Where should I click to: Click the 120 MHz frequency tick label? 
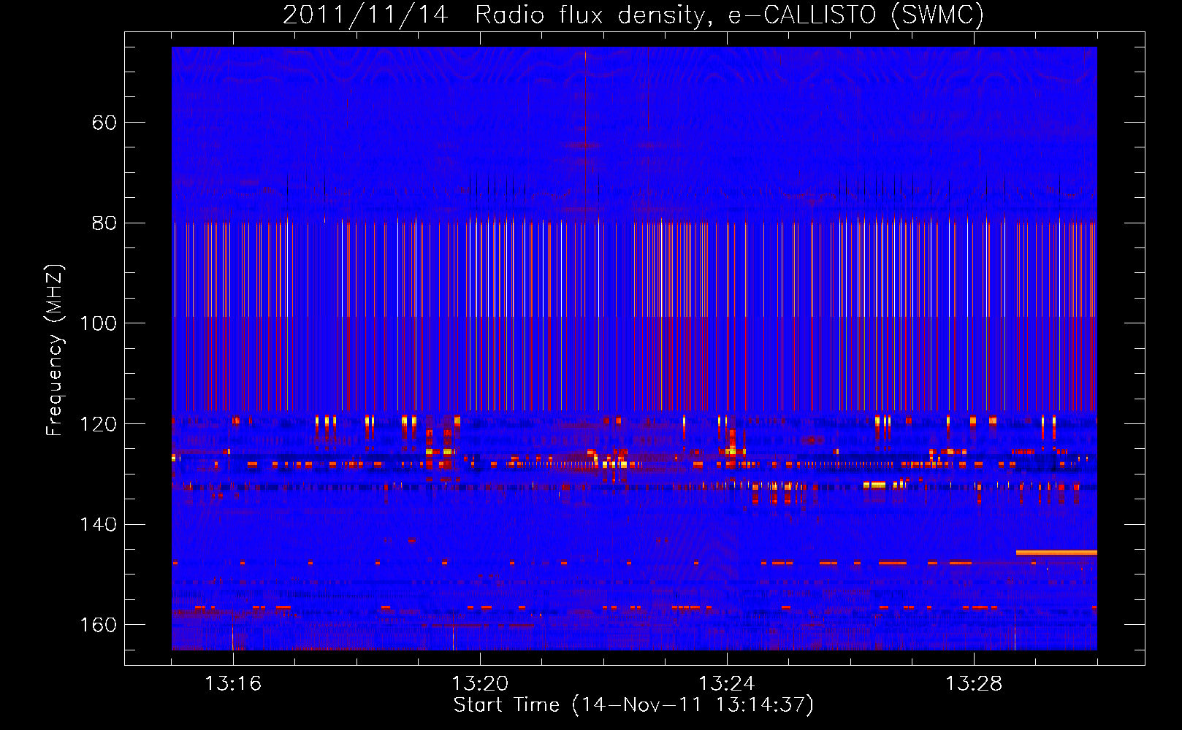click(x=98, y=424)
